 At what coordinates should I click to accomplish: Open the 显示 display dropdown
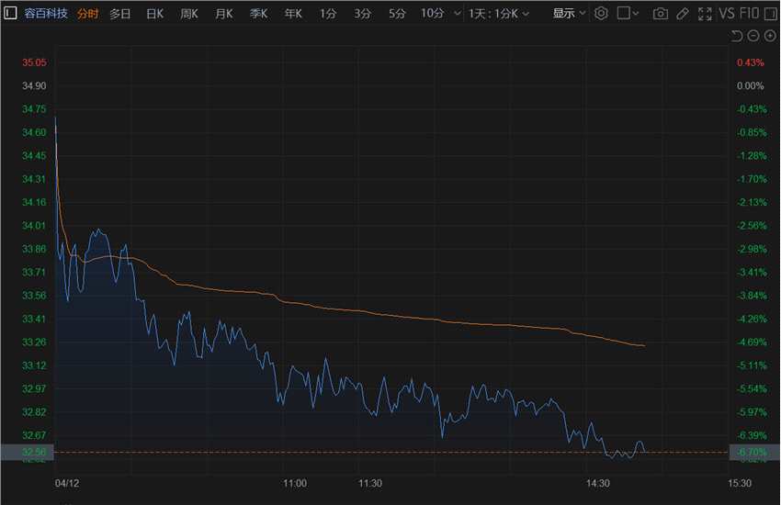point(569,14)
